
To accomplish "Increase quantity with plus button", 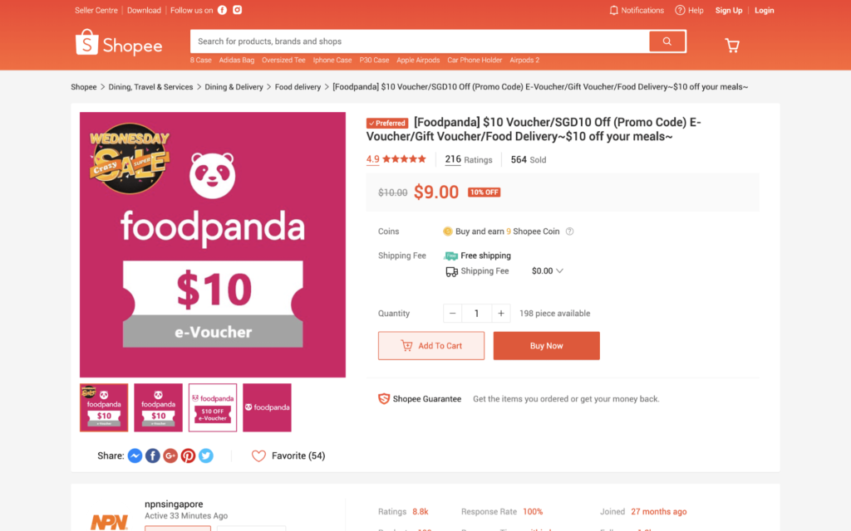I will coord(500,314).
